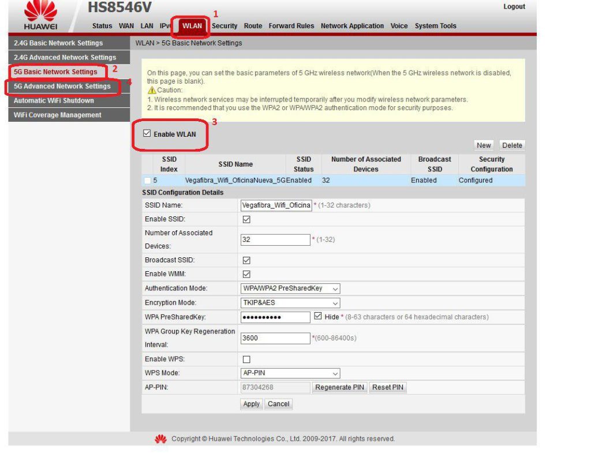The image size is (591, 461).
Task: Toggle the Broadcast SSID checkbox
Action: click(x=246, y=260)
